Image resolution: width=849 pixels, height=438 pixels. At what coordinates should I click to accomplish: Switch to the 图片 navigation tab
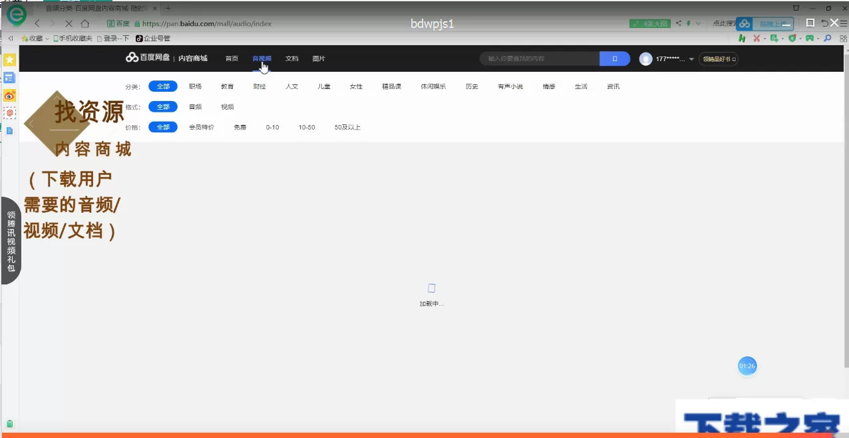319,58
